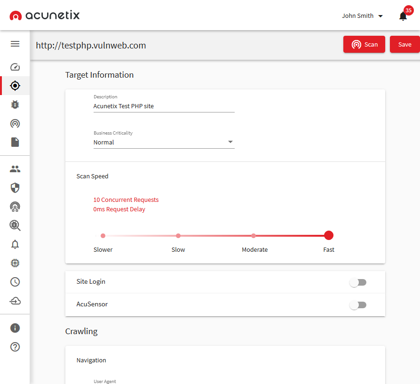Click the 'Slow' speed label
Screen dimensions: 420x384
tap(178, 250)
